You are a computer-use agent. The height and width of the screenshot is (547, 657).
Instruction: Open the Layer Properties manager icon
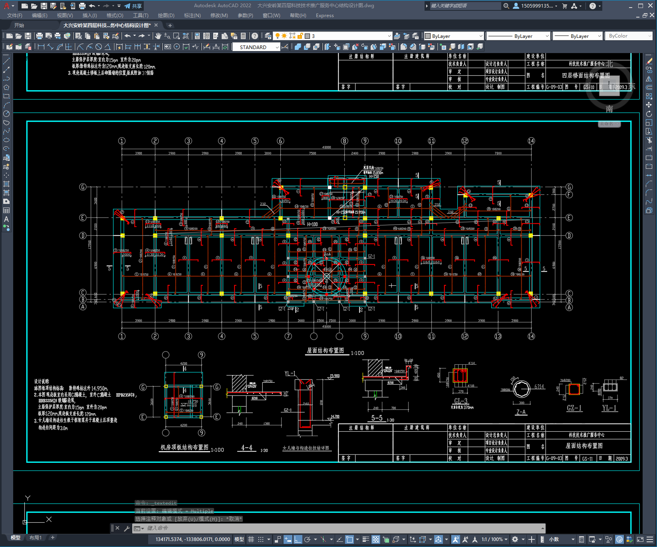pos(268,36)
